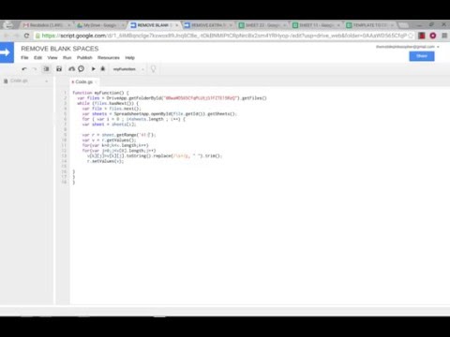The width and height of the screenshot is (450, 337).
Task: Open the View menu
Action: pos(52,58)
